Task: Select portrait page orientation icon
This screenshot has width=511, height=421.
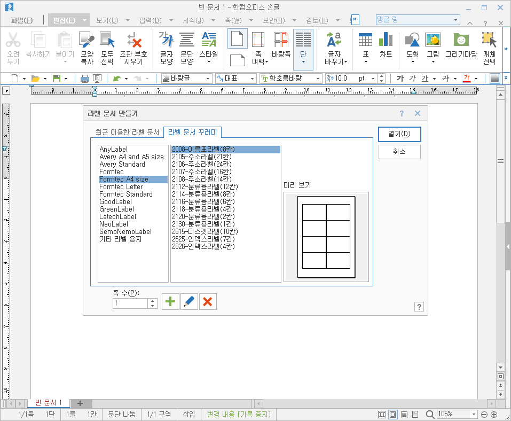Action: (x=237, y=38)
